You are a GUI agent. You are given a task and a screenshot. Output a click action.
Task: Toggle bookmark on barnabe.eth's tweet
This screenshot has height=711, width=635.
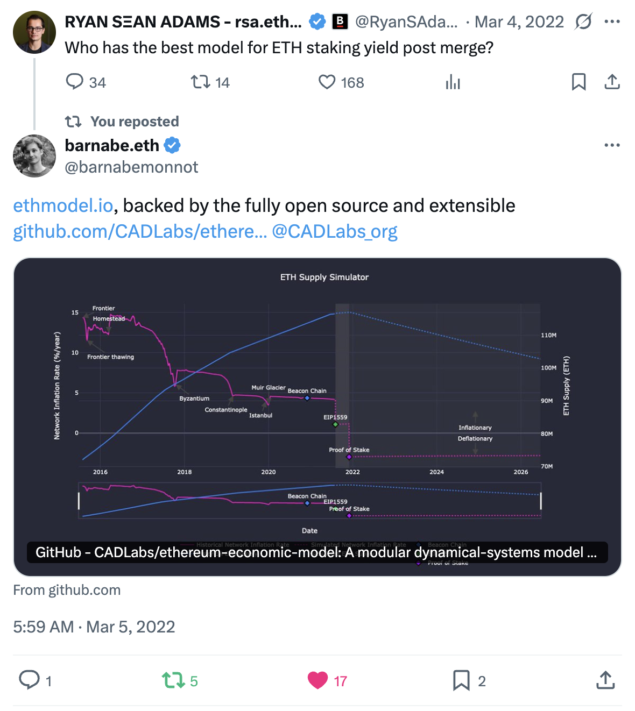point(461,680)
